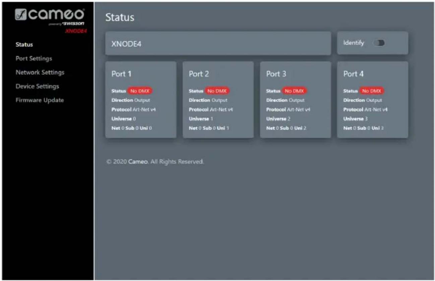Image resolution: width=435 pixels, height=281 pixels.
Task: Open Device Settings page
Action: coord(37,86)
